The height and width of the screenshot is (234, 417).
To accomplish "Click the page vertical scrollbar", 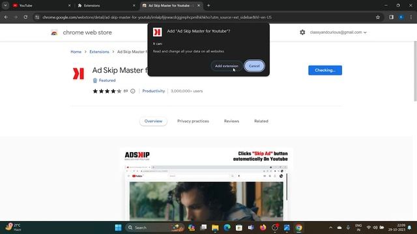I will point(416,71).
